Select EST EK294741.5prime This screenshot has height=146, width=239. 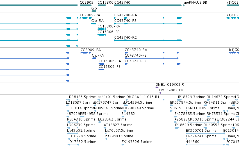coord(201,136)
